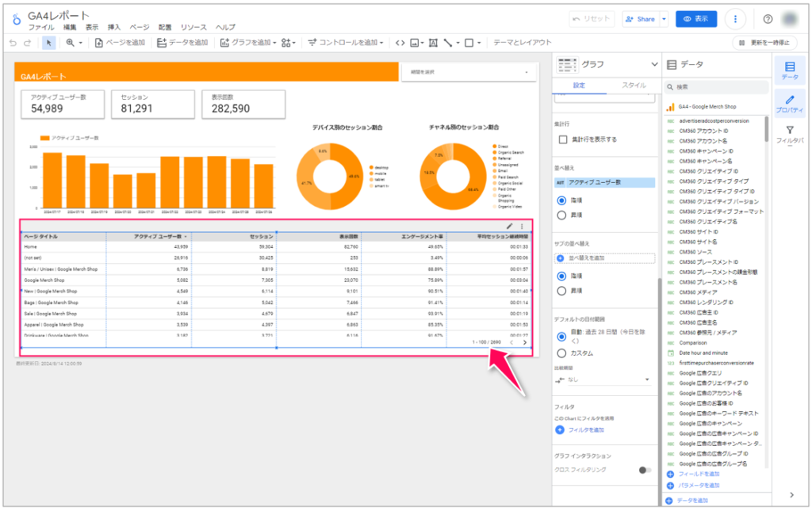Click the table's pencil edit icon
The image size is (812, 511).
click(x=510, y=226)
